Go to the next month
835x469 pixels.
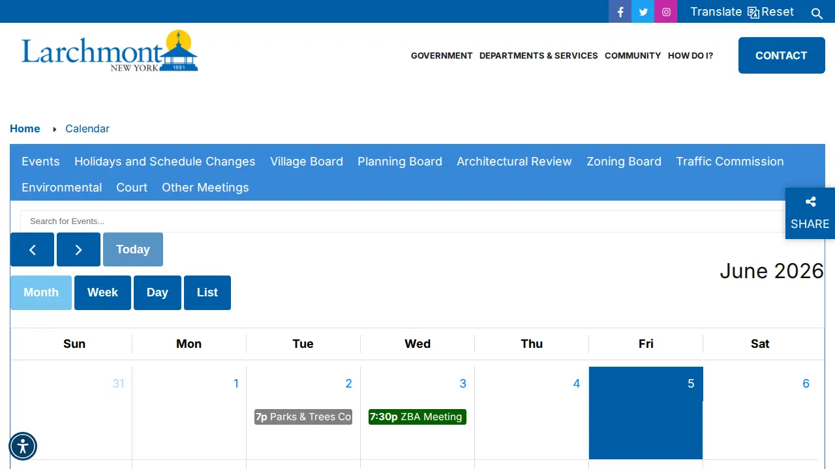[78, 249]
